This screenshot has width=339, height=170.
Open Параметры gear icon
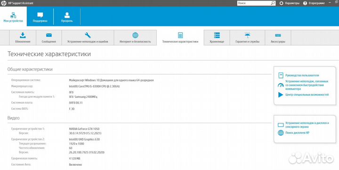(281, 3)
